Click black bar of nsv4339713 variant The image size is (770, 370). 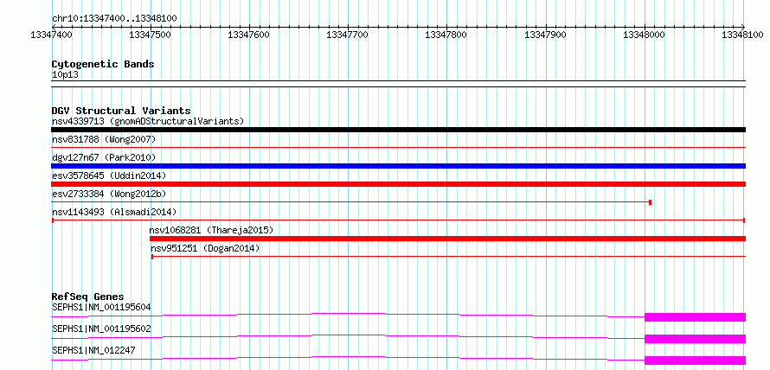[398, 130]
